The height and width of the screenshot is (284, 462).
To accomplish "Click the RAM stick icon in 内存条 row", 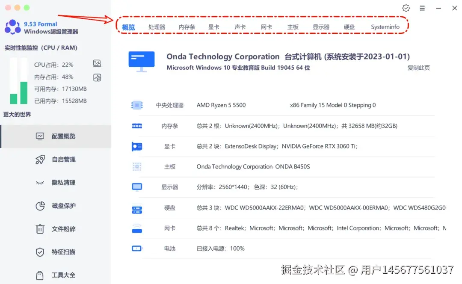I will point(137,126).
